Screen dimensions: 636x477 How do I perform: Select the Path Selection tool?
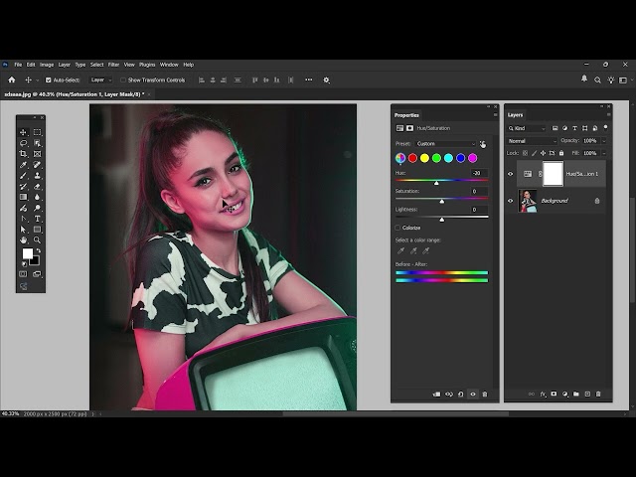click(23, 230)
